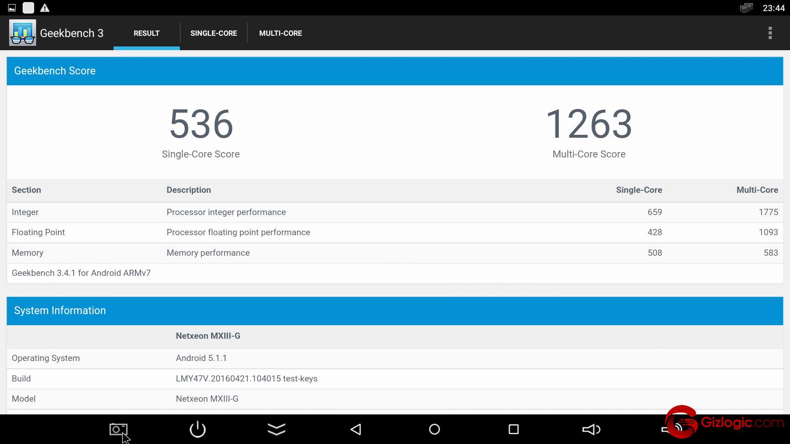Tap the 1263 multi-core score
Image resolution: width=790 pixels, height=444 pixels.
click(589, 124)
